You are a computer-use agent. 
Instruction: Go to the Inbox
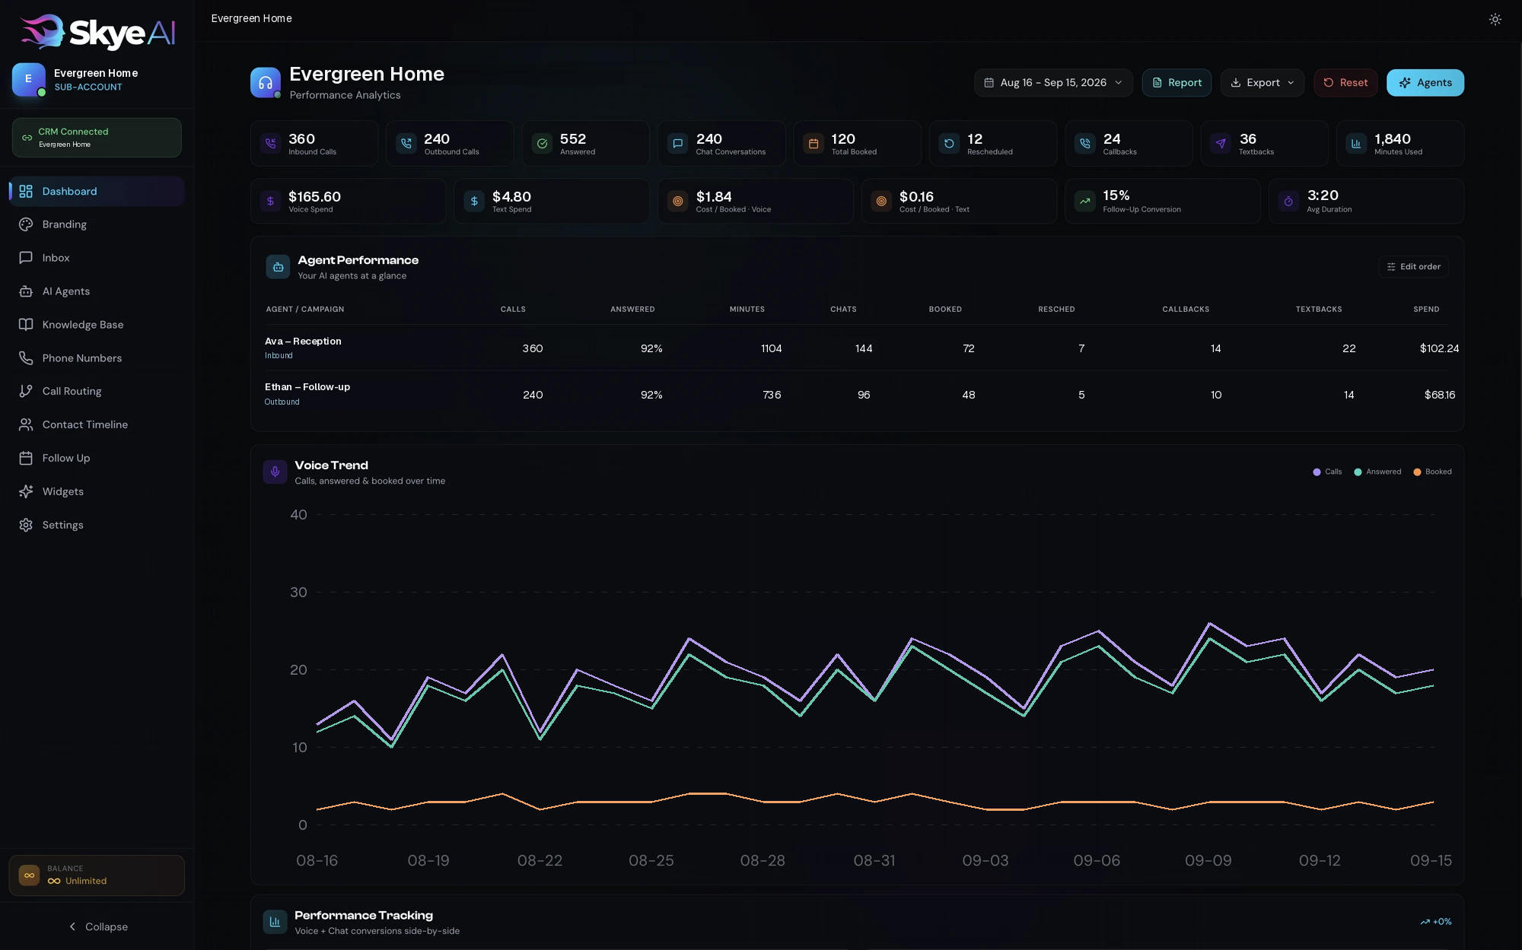[x=97, y=258]
